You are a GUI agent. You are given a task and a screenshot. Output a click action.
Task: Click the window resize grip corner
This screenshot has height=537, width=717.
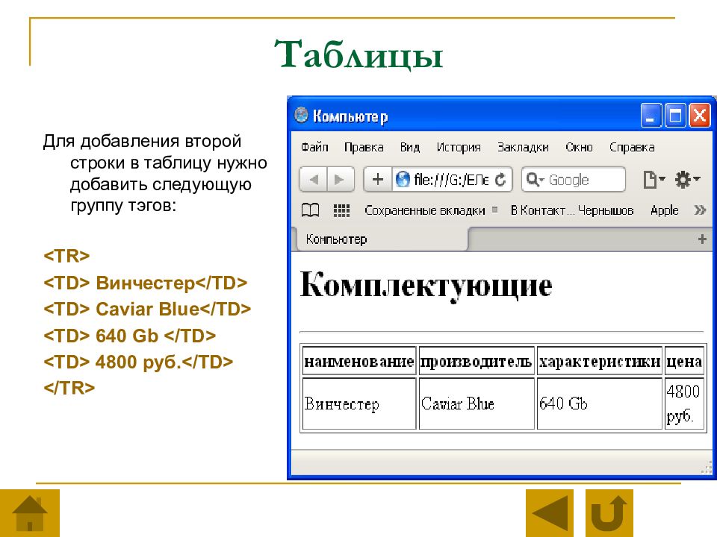point(706,468)
